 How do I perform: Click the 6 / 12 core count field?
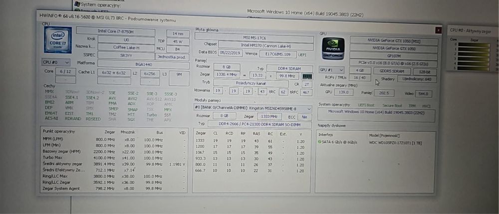point(65,71)
